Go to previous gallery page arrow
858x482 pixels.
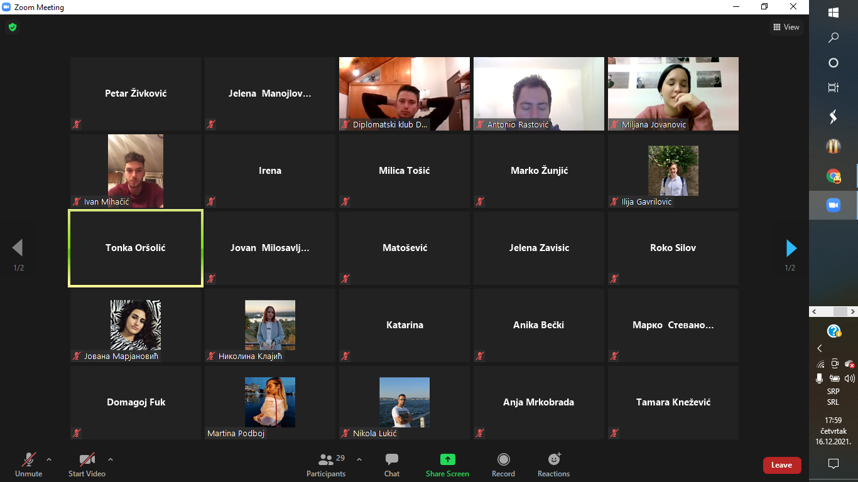point(18,247)
